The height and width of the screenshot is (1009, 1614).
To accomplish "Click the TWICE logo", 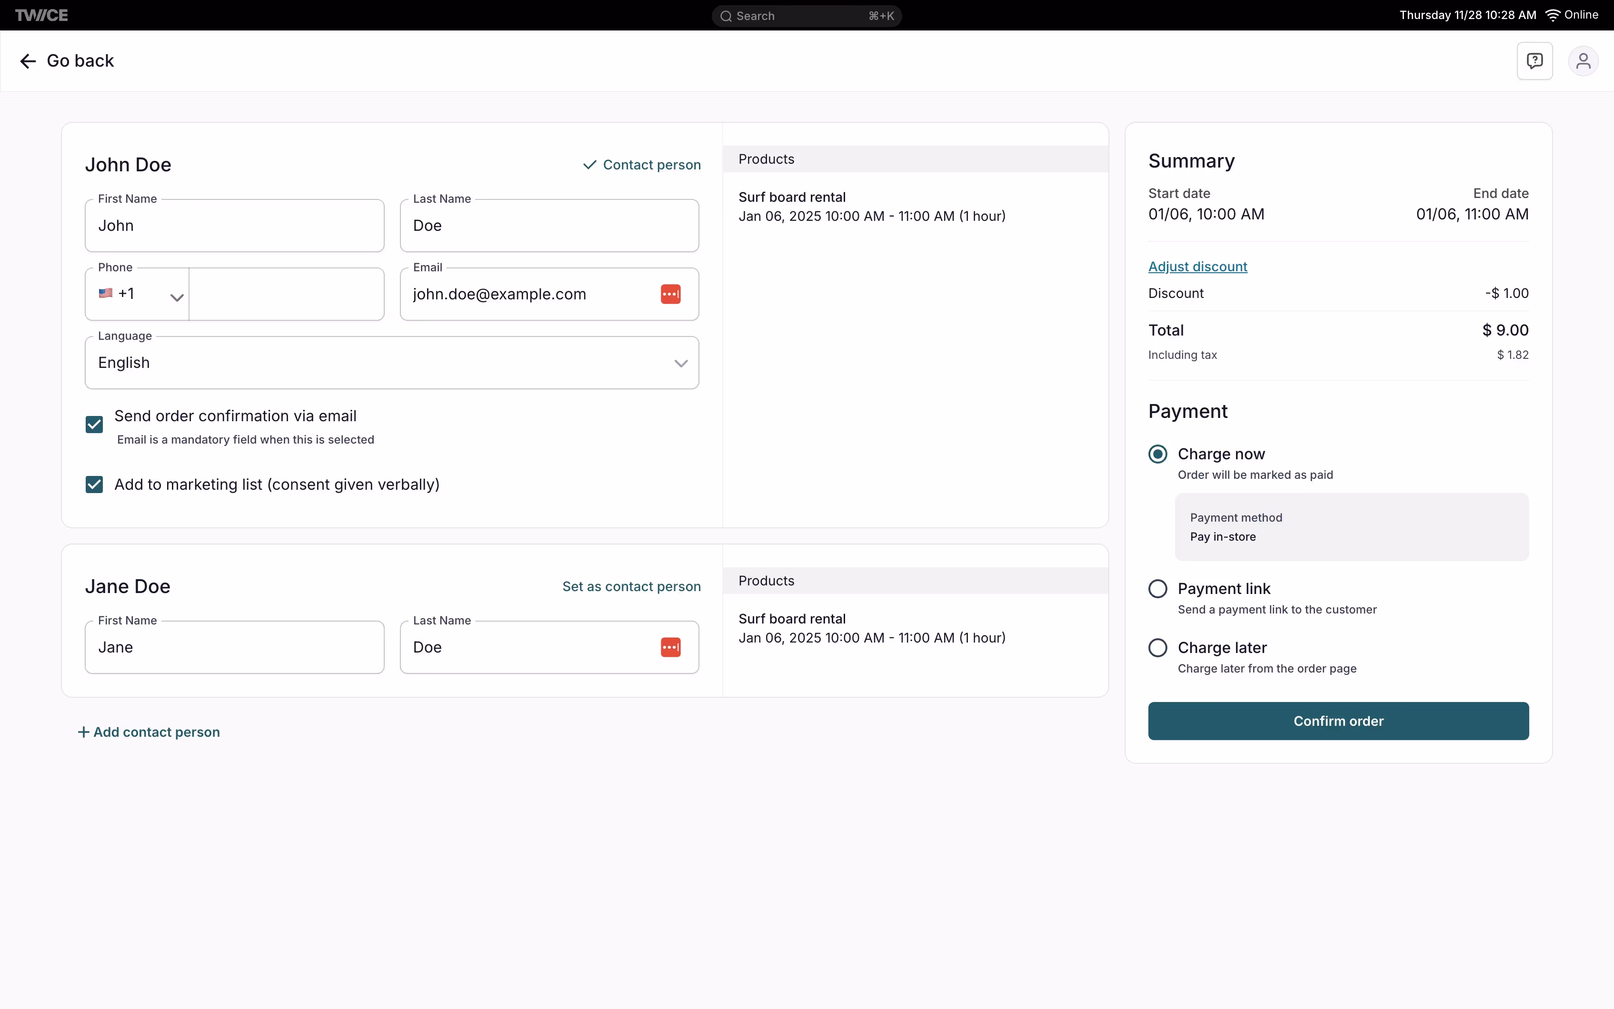I will click(41, 15).
